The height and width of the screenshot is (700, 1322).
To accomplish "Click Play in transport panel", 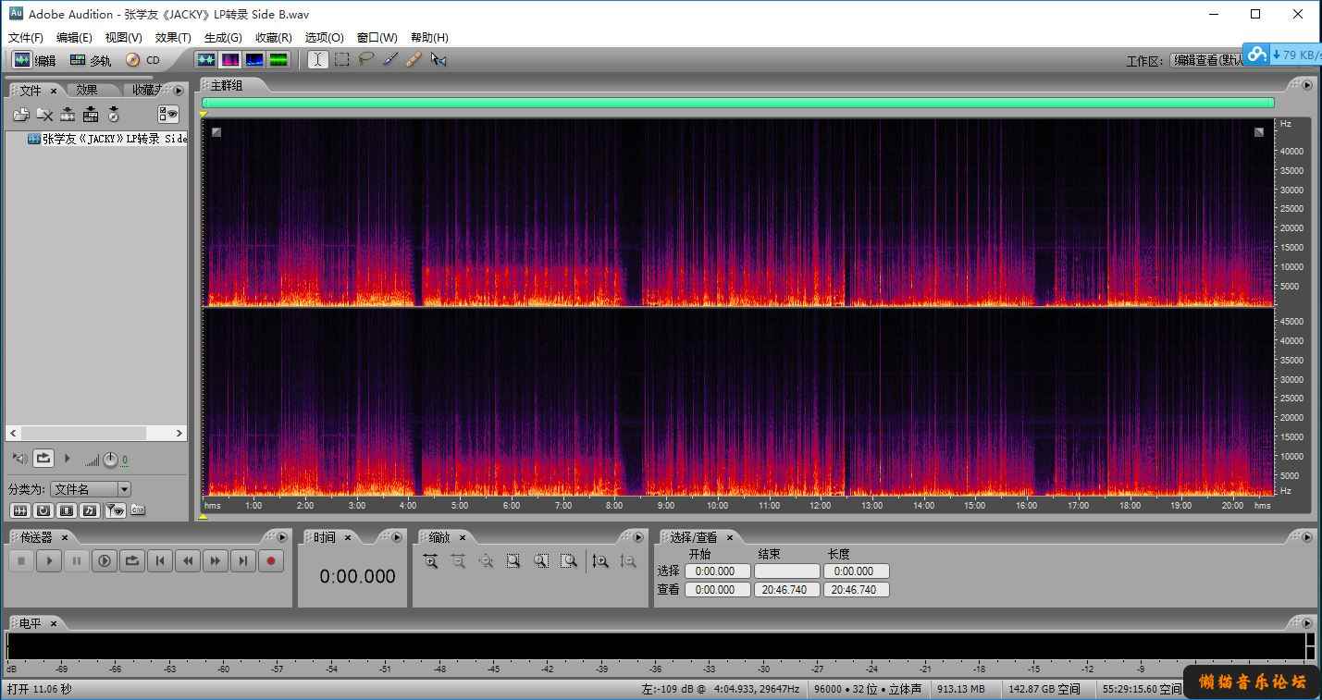I will coord(49,560).
